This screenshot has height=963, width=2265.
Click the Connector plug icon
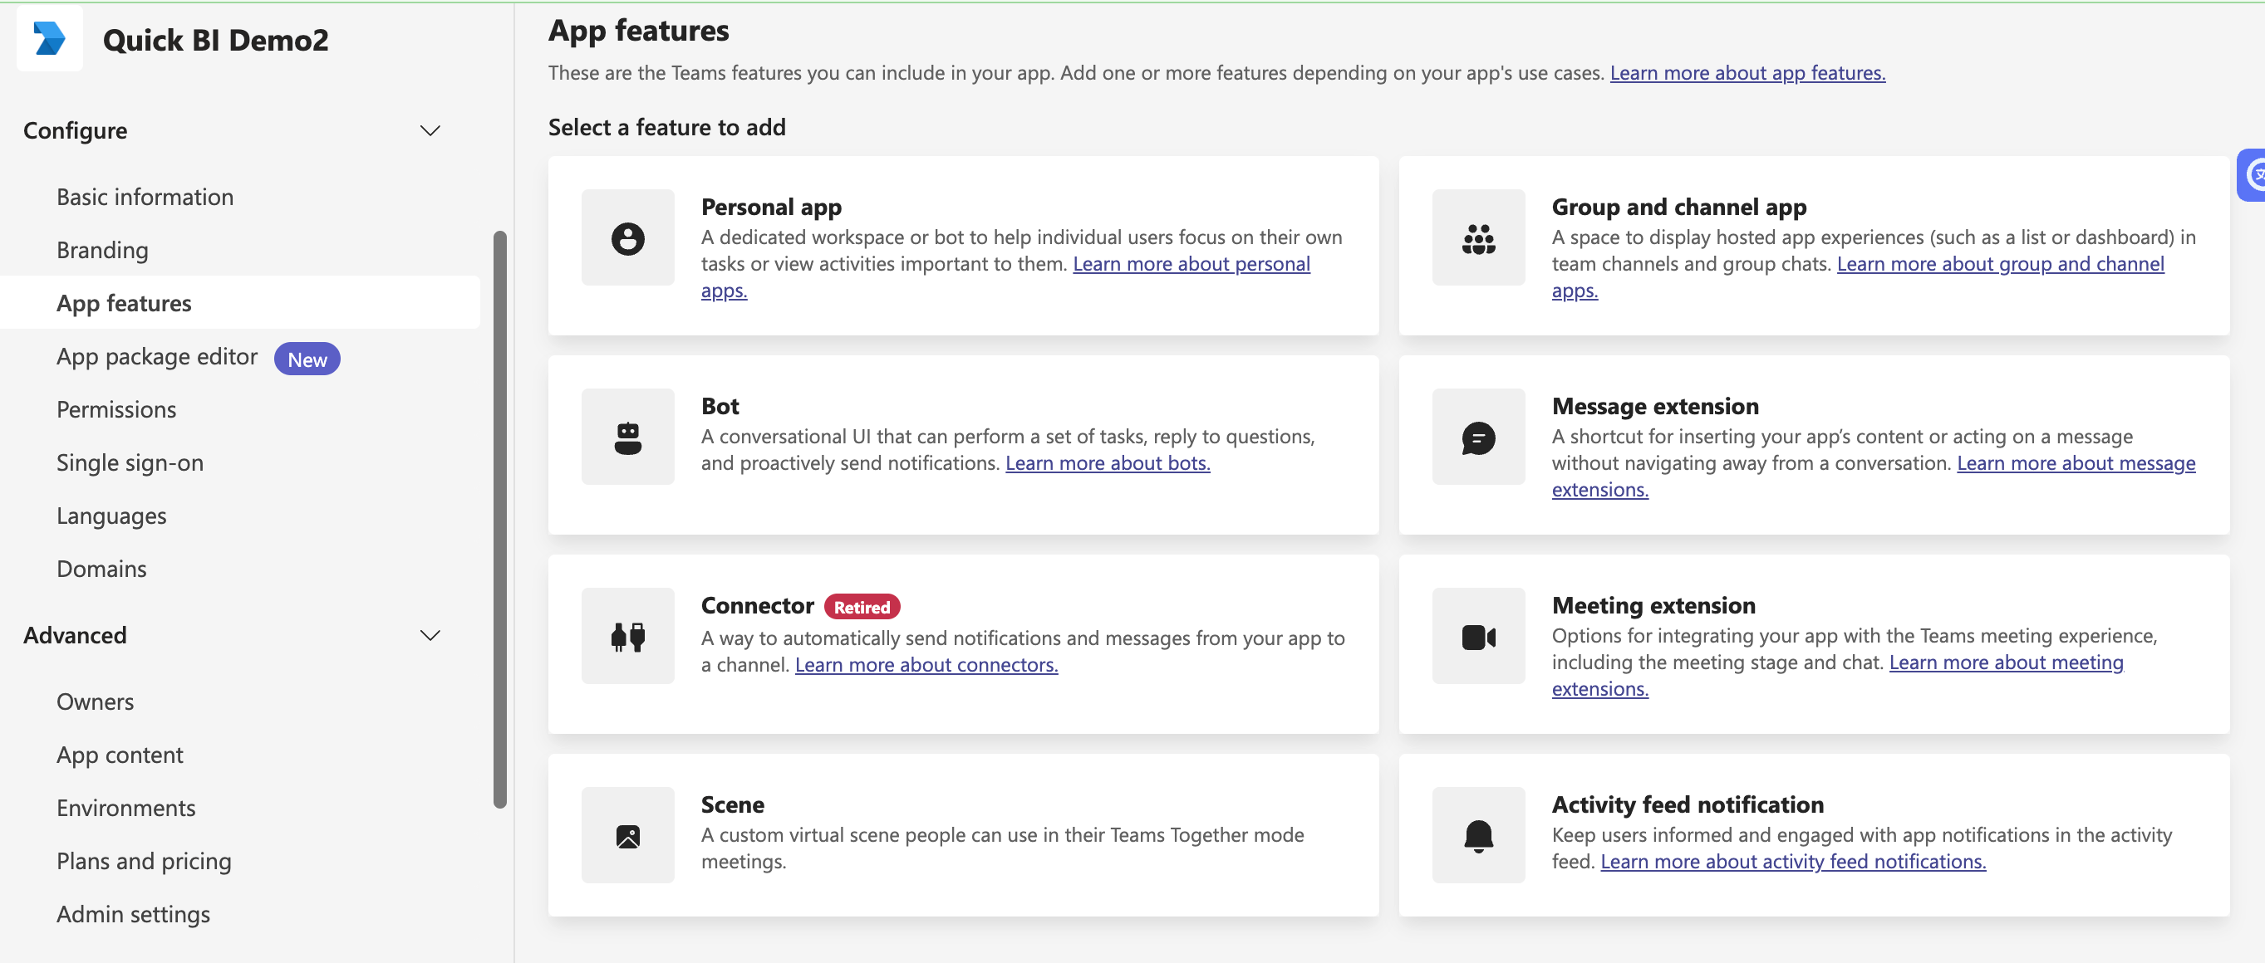click(x=627, y=636)
